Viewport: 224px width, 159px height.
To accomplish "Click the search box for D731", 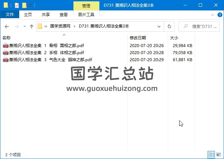I will pos(199,26).
